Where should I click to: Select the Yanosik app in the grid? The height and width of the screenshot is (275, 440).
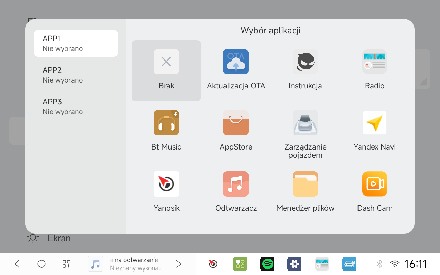[x=166, y=184]
